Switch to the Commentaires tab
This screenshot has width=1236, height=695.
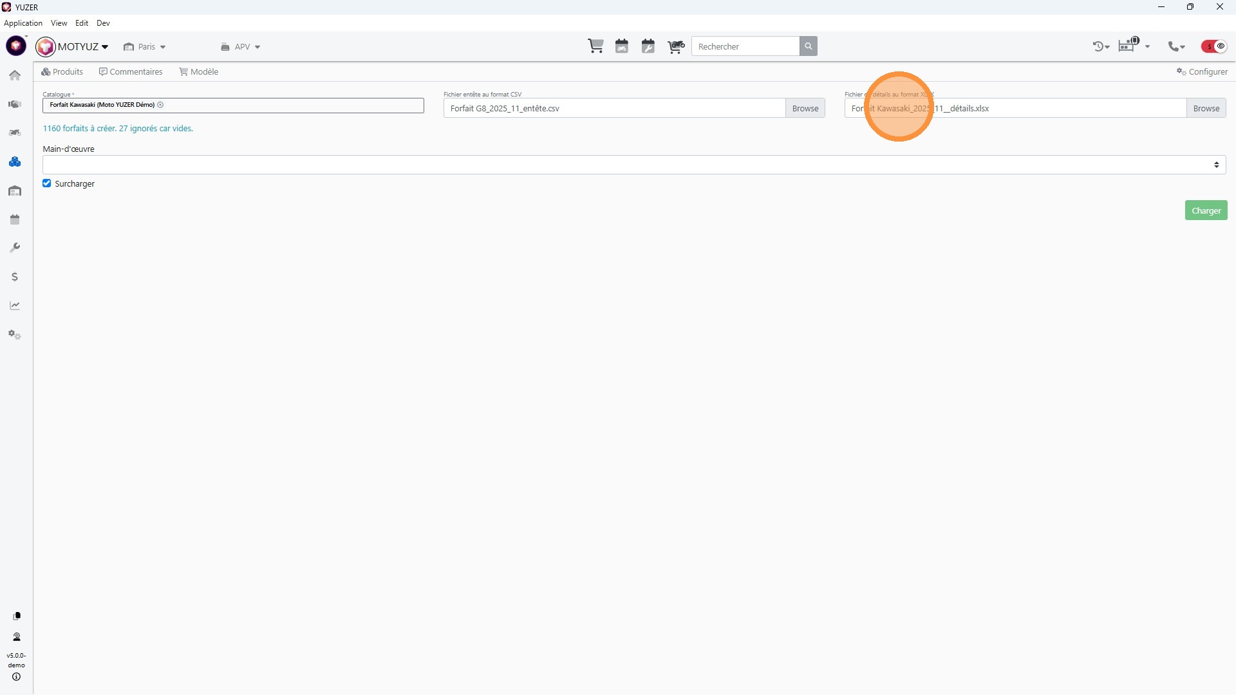tap(131, 71)
